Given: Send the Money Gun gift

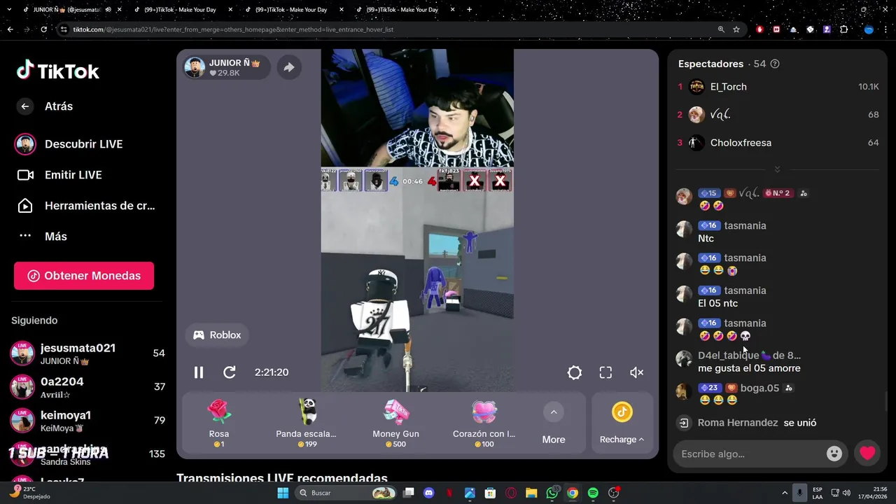Looking at the screenshot, I should point(395,423).
